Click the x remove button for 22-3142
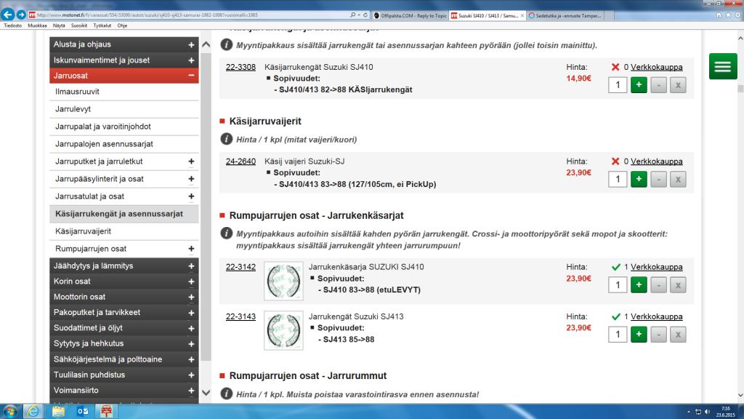 pos(678,285)
